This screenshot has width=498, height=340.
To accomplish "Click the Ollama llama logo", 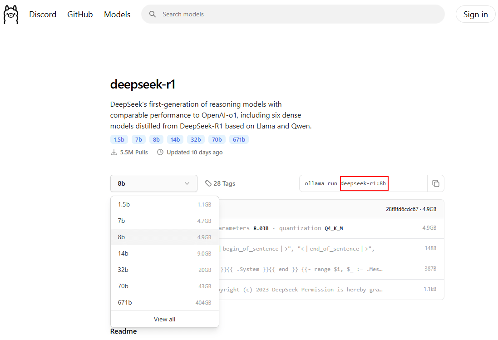I will 11,15.
